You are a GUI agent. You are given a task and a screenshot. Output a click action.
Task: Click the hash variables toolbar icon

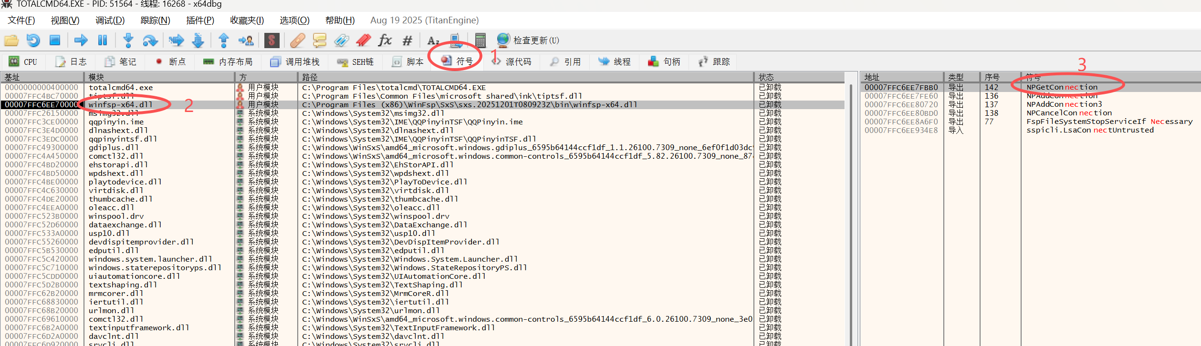pos(407,41)
